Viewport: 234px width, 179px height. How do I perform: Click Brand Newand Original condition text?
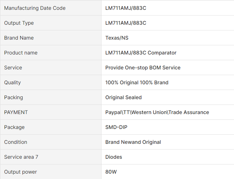(x=133, y=142)
